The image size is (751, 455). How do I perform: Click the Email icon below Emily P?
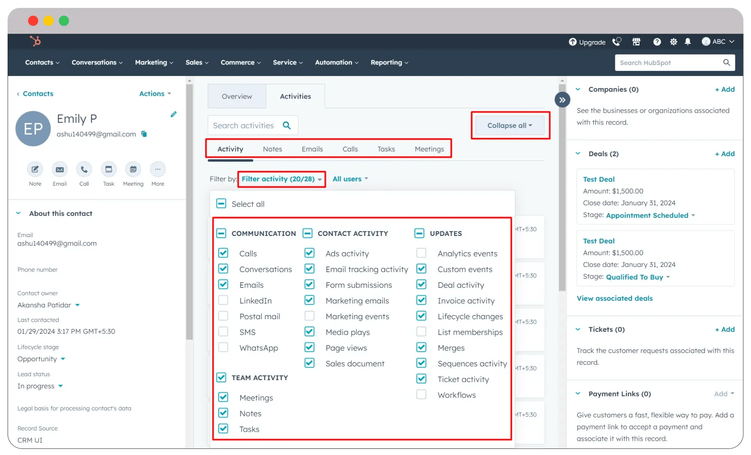pos(59,169)
